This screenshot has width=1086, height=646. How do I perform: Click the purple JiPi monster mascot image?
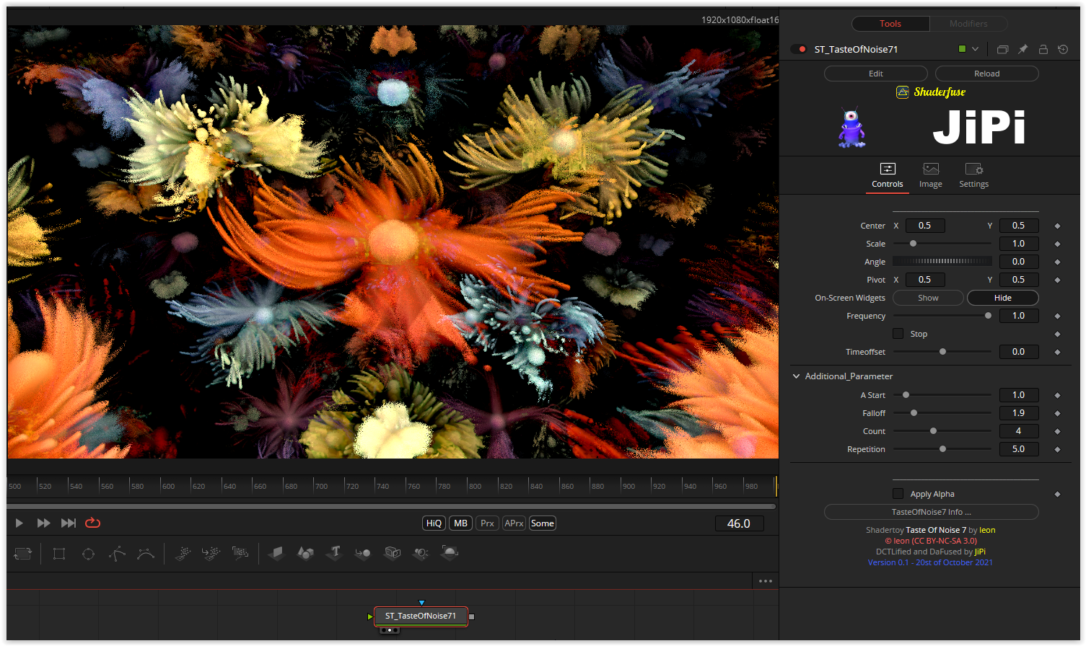pyautogui.click(x=852, y=128)
